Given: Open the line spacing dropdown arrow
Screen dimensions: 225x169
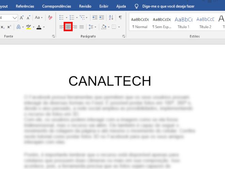Looking at the screenshot, I should 95,27.
